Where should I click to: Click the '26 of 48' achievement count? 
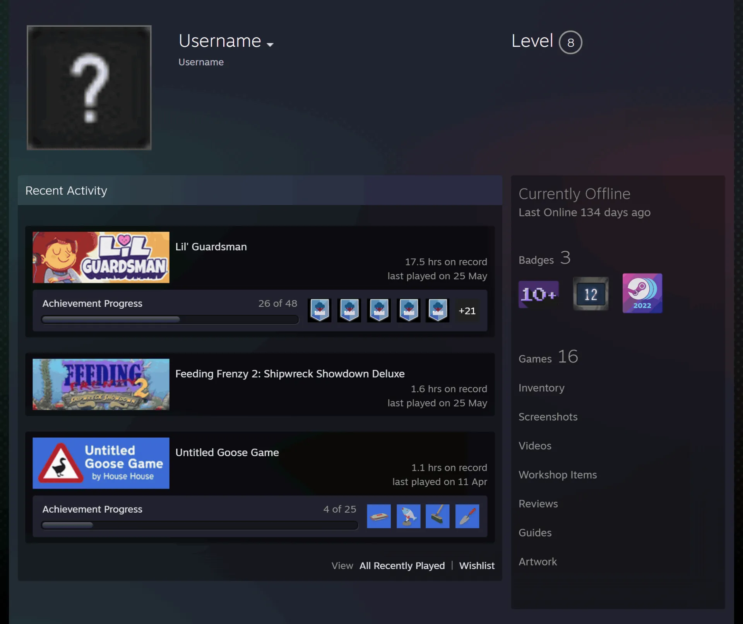pyautogui.click(x=278, y=303)
